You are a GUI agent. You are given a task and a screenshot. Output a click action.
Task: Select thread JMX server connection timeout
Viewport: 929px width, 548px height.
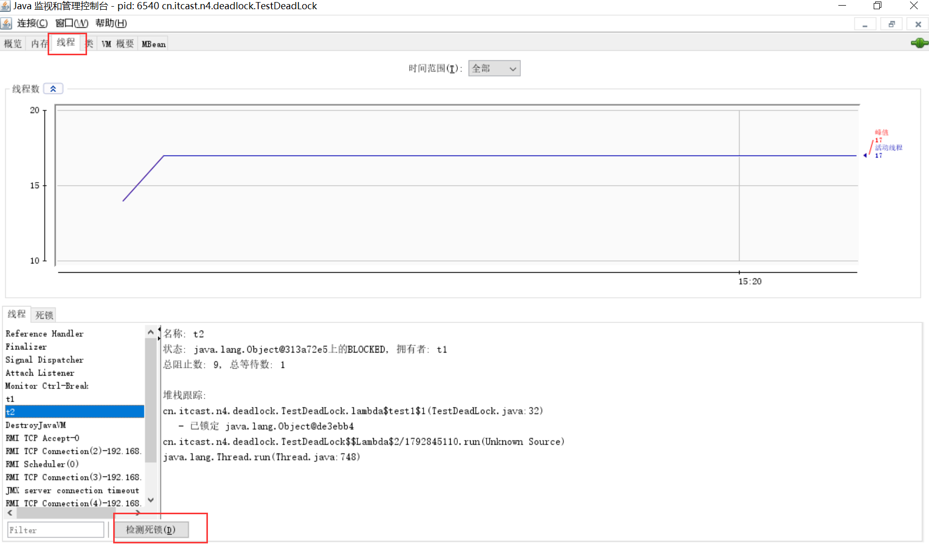[x=75, y=490]
